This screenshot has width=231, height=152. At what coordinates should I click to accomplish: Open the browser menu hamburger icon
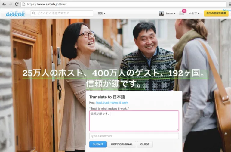(230, 4)
